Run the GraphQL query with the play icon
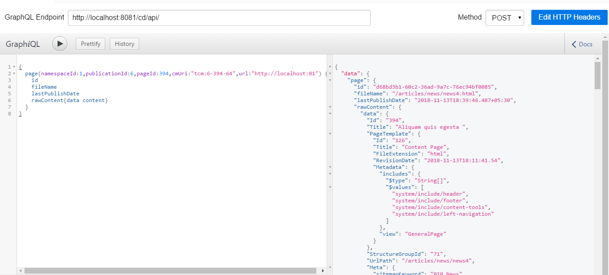 click(x=59, y=44)
